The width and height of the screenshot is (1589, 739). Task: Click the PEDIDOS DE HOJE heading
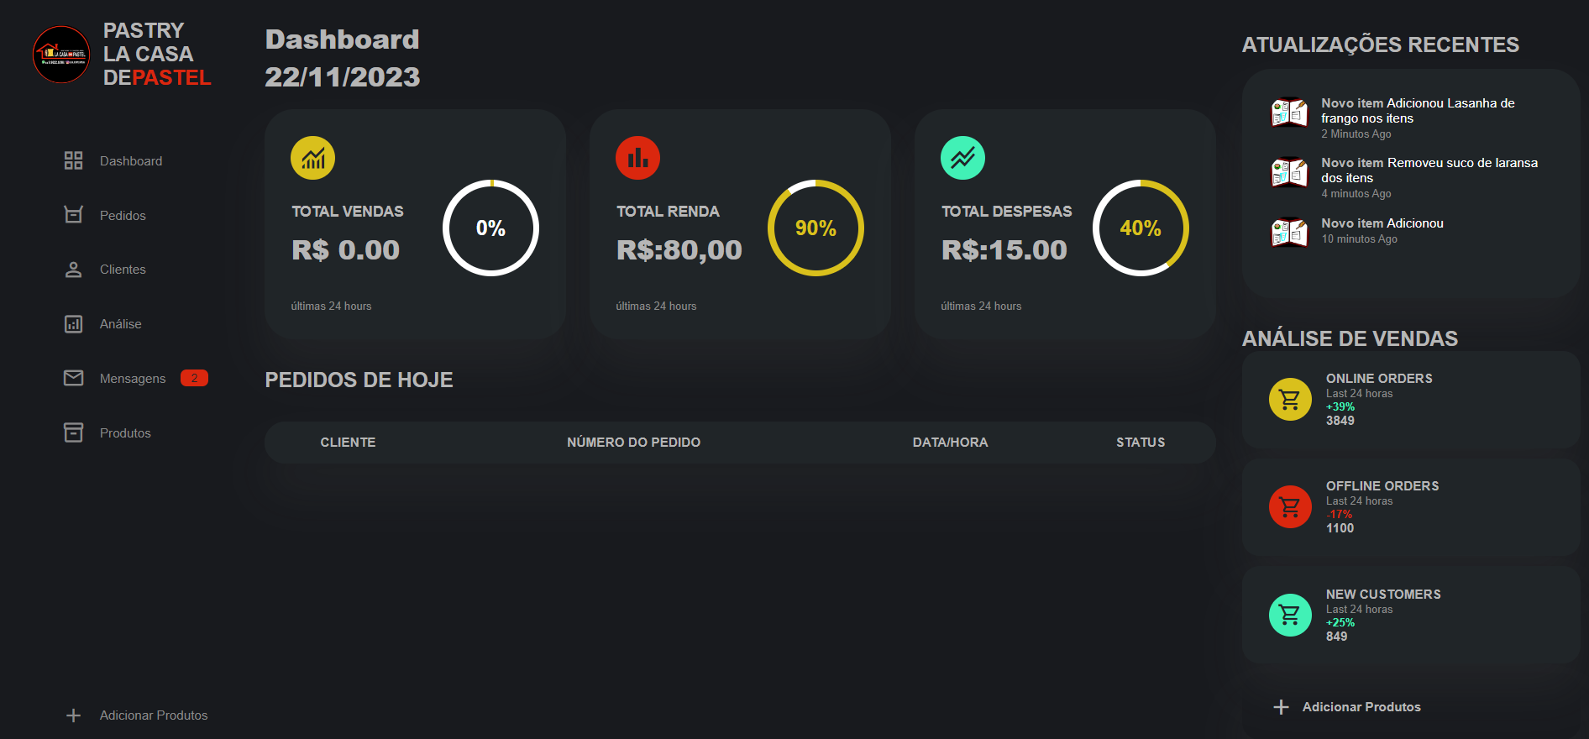click(x=359, y=380)
